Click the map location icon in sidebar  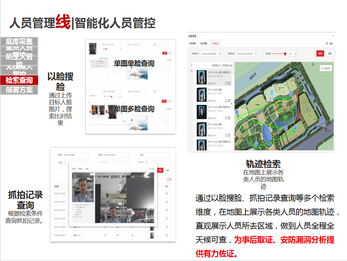pos(191,65)
